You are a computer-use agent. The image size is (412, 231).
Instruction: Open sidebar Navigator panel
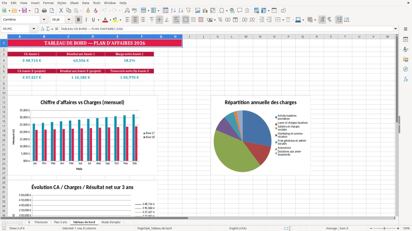405,69
